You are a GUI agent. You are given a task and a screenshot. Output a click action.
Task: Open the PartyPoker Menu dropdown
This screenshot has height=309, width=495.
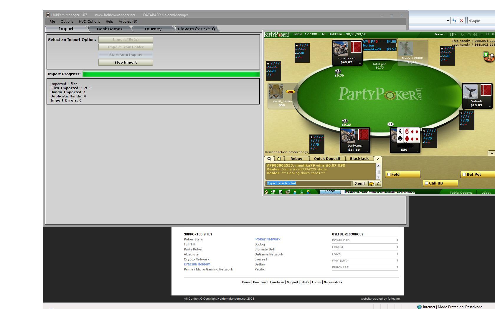point(440,34)
